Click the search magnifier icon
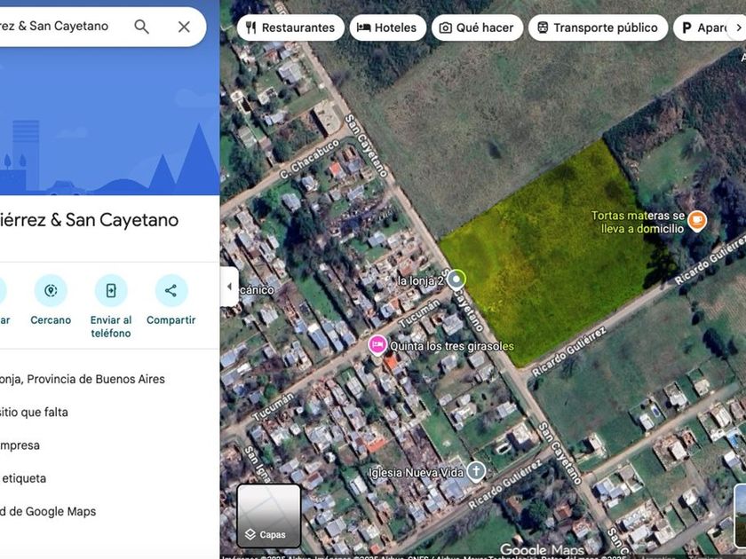 click(142, 27)
